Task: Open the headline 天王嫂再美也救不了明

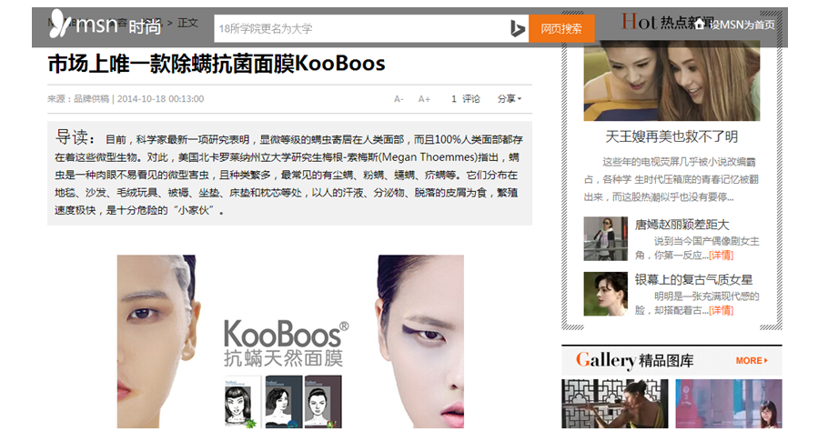Action: click(x=672, y=136)
